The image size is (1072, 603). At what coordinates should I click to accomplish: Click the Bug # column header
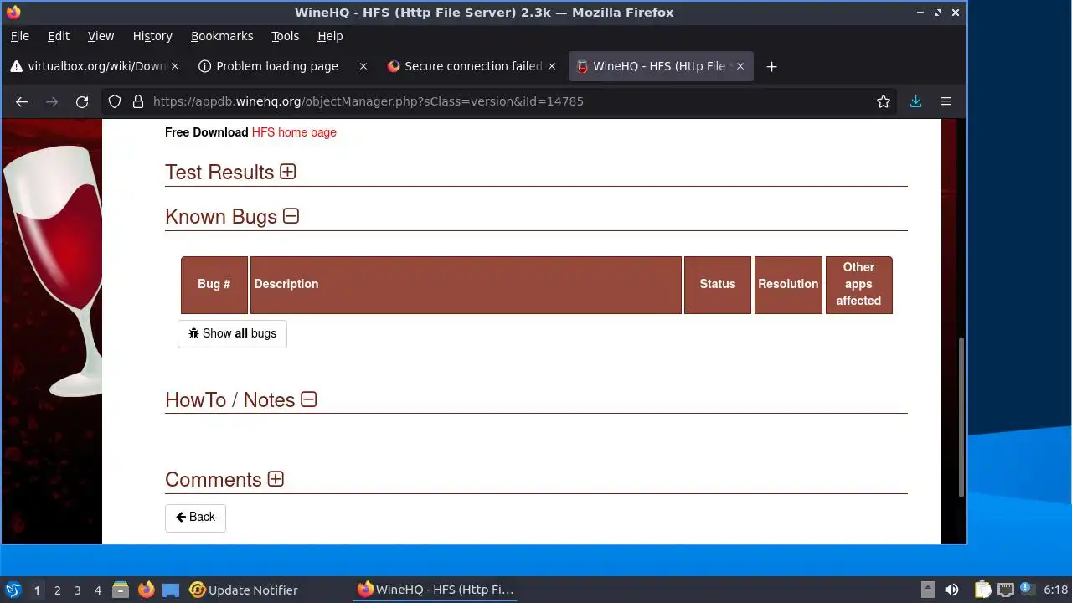(214, 285)
